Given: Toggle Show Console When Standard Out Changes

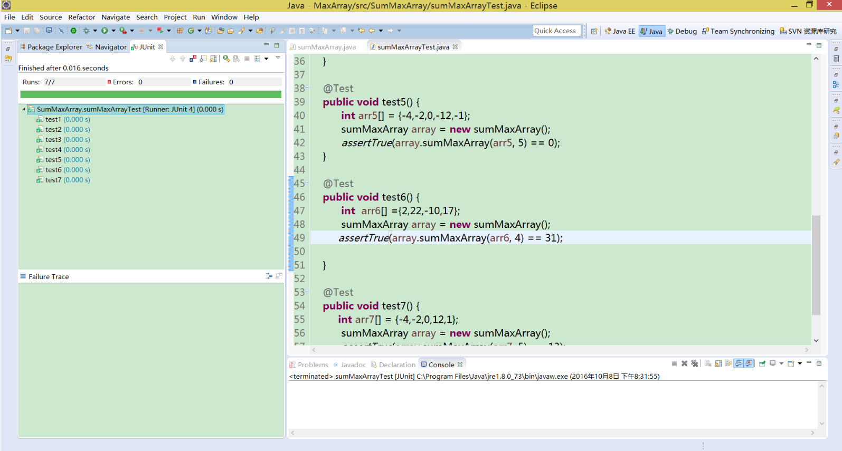Looking at the screenshot, I should [739, 363].
